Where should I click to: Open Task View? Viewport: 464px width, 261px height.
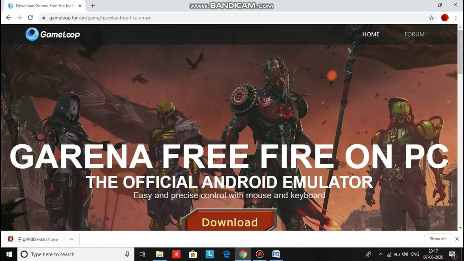coord(142,254)
